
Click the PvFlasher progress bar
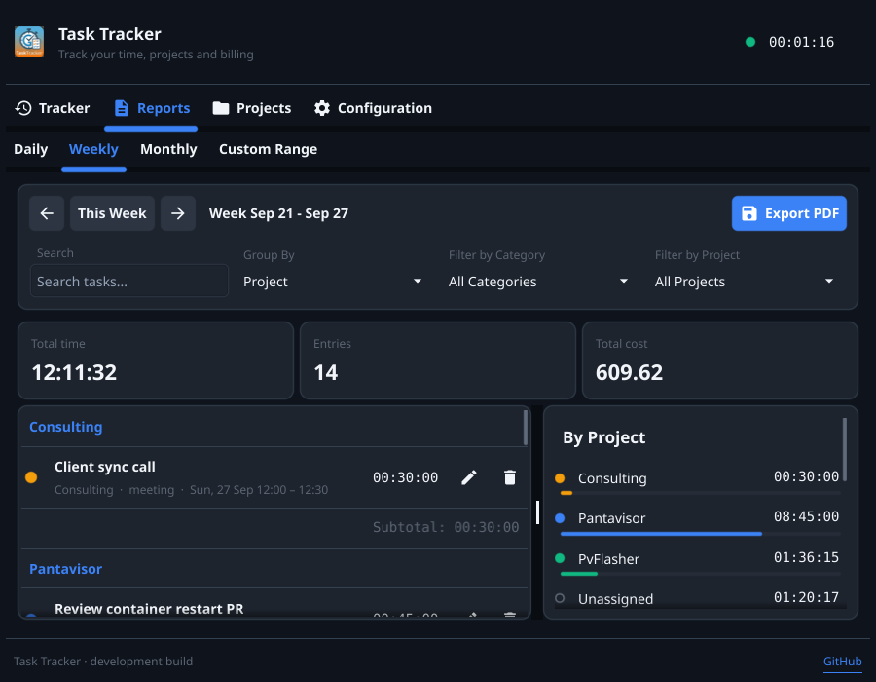click(701, 574)
